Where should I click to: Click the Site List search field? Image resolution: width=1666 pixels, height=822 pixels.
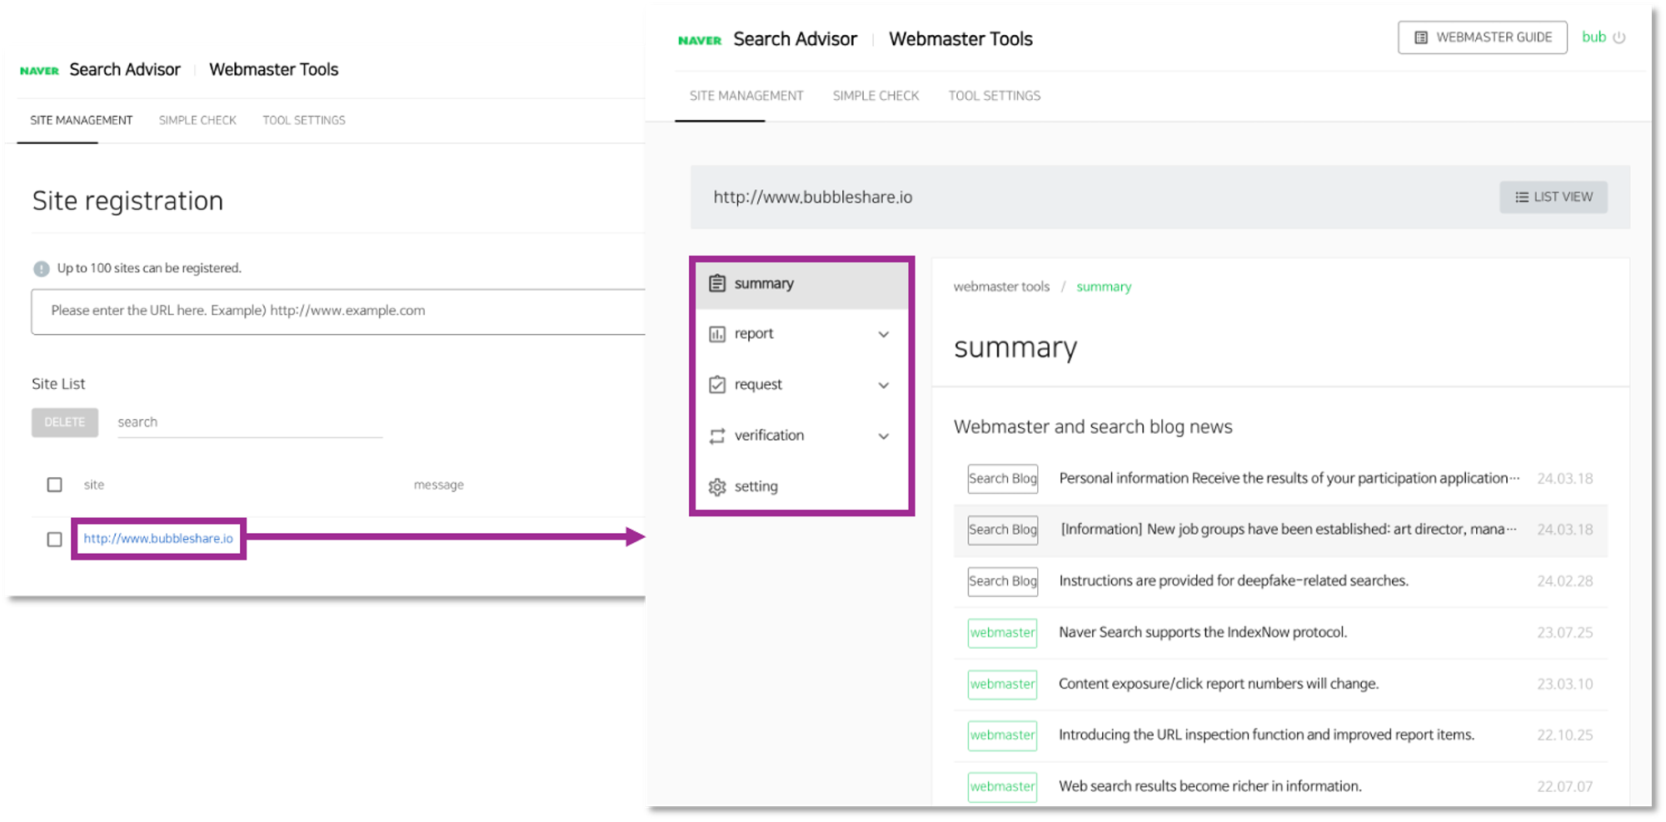(250, 422)
